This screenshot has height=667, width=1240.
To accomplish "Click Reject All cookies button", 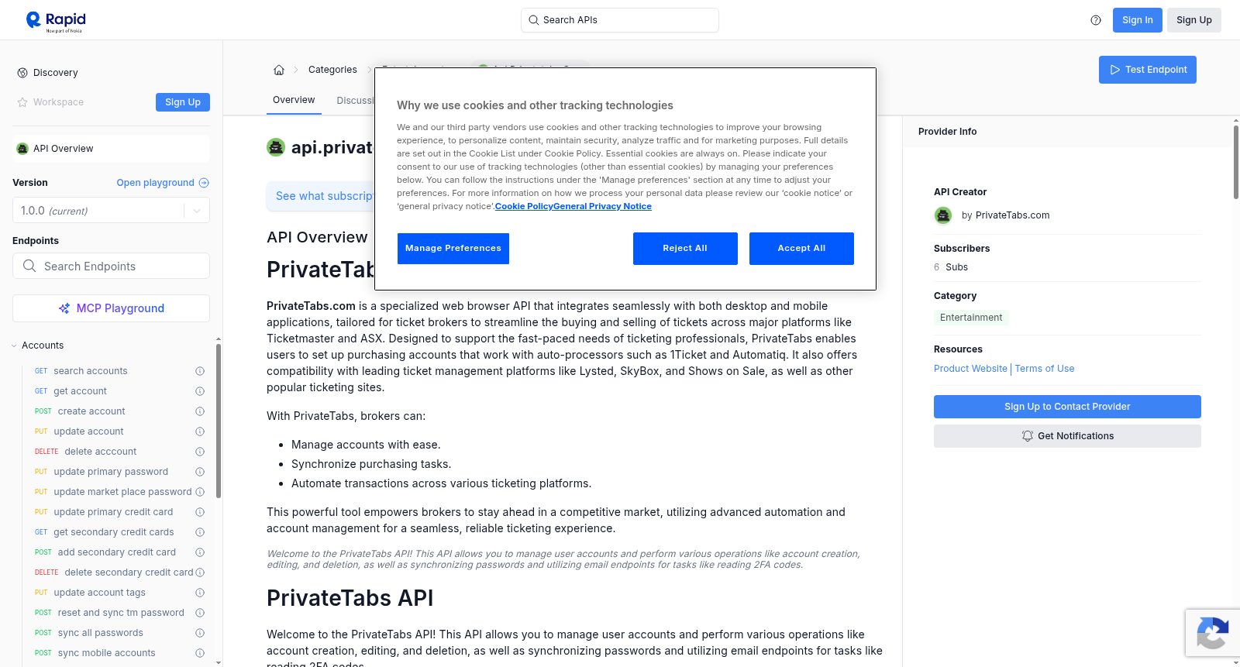I will pyautogui.click(x=685, y=249).
